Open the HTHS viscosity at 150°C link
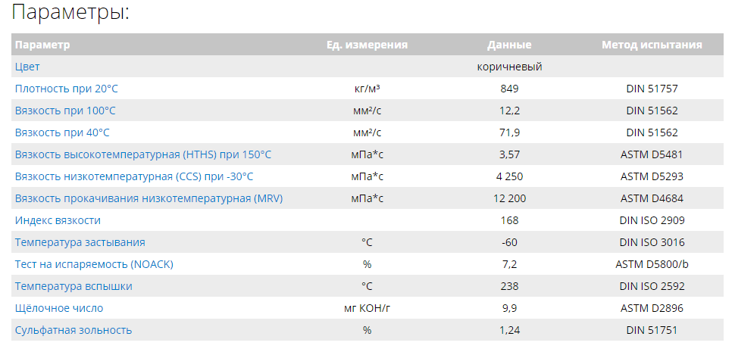This screenshot has height=352, width=735. [x=143, y=154]
